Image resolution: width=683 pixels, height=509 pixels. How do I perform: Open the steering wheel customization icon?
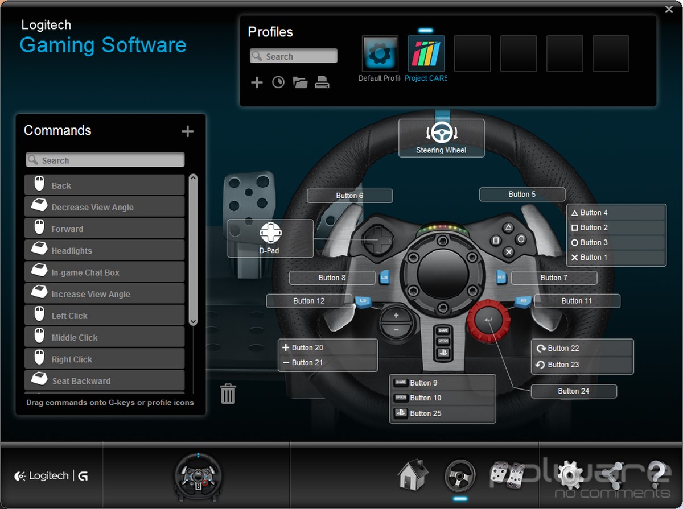tap(459, 475)
